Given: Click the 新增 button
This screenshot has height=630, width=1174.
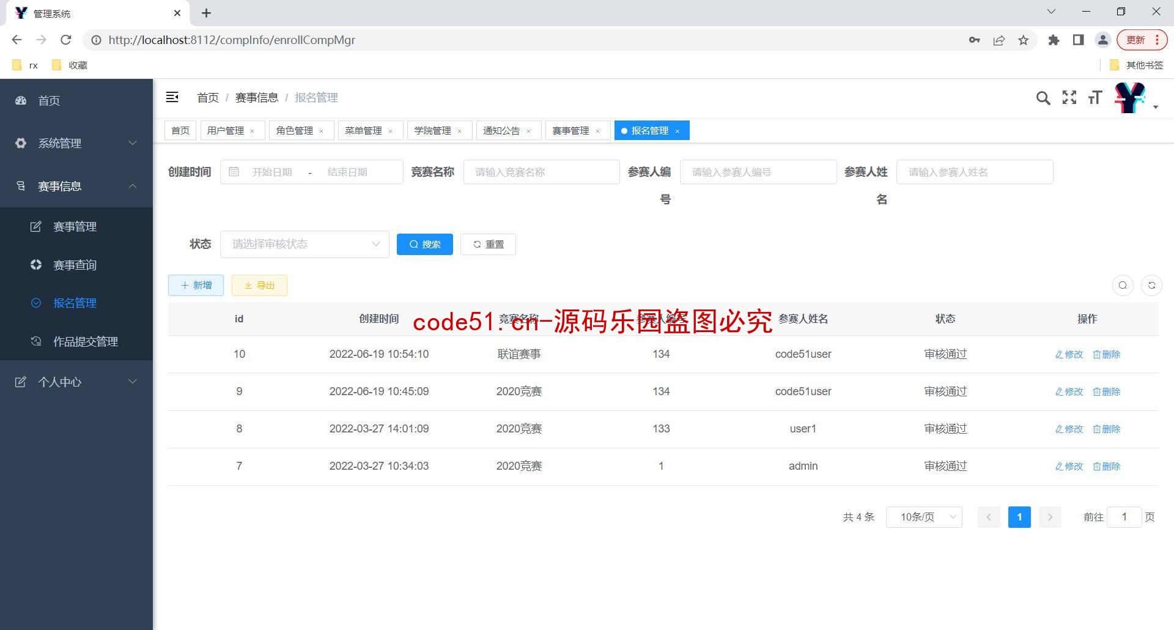Looking at the screenshot, I should 196,285.
